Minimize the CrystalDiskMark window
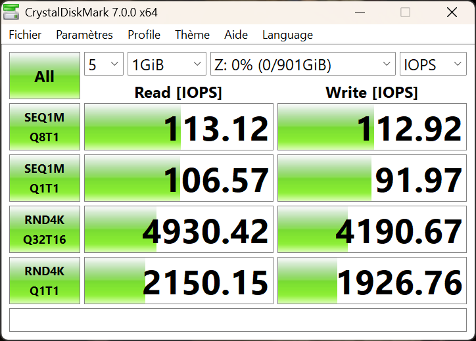The width and height of the screenshot is (476, 341). point(360,12)
